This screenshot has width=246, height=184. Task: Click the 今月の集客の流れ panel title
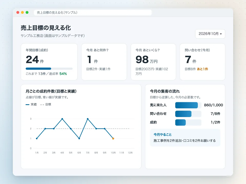click(165, 91)
